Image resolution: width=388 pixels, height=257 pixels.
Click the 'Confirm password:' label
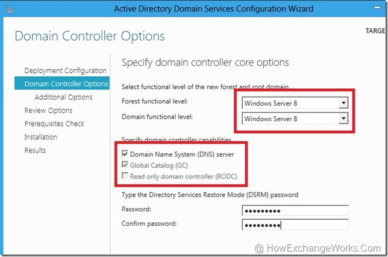(149, 224)
